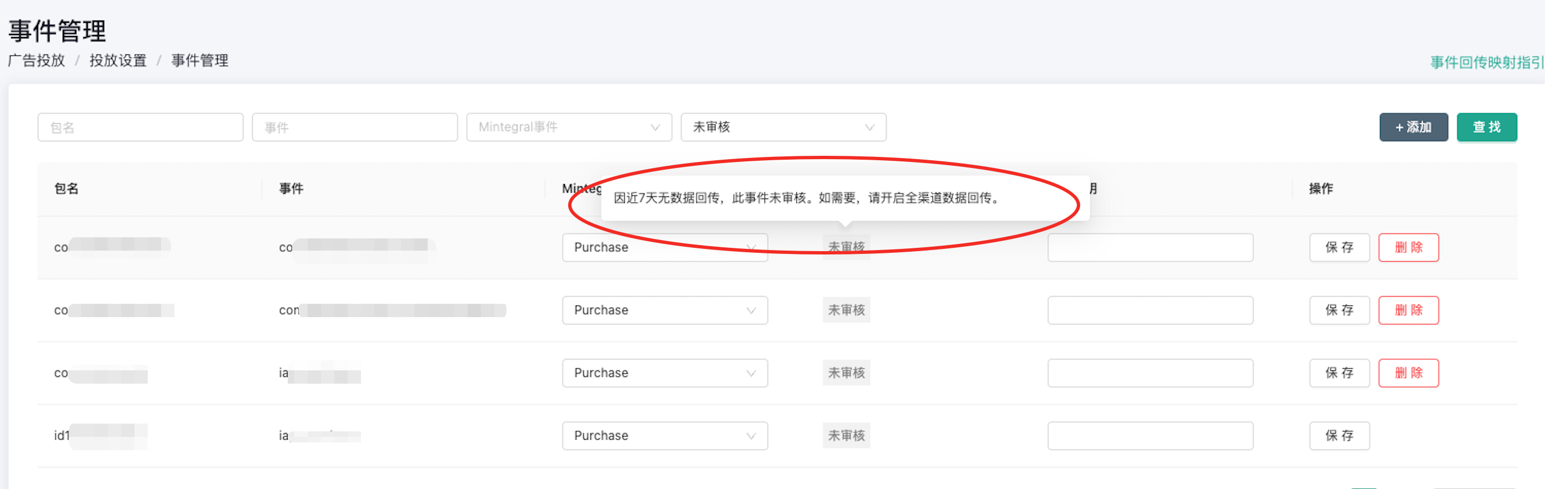Open the Purchase dropdown in id1 row
The image size is (1545, 489).
tap(665, 436)
